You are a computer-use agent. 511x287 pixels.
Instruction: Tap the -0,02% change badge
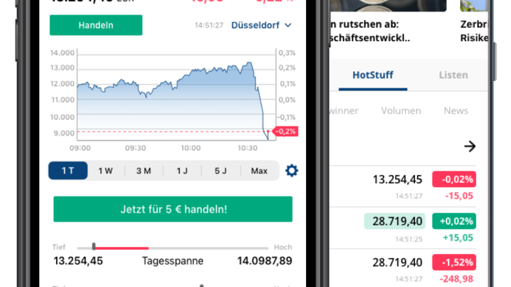point(454,179)
